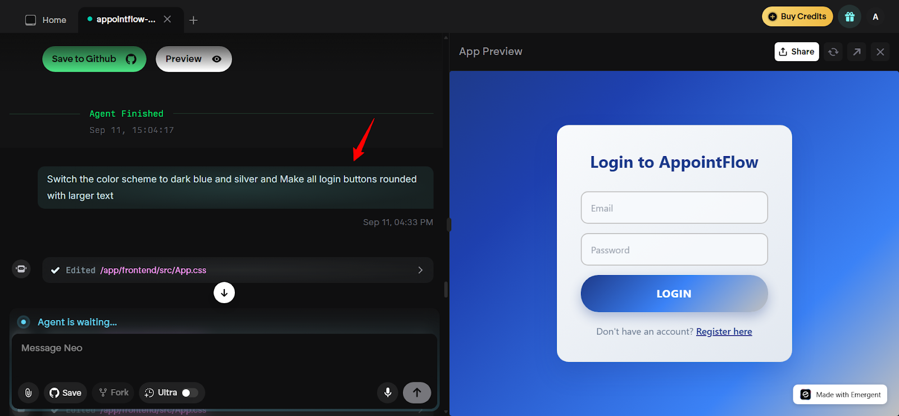The image size is (899, 416).
Task: Click Save to Github button
Action: pos(94,59)
